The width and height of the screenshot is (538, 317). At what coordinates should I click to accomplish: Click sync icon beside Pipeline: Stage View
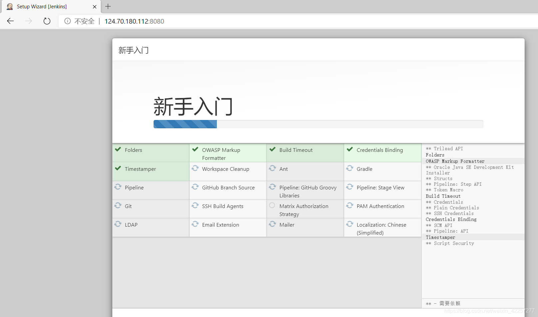[x=350, y=187]
